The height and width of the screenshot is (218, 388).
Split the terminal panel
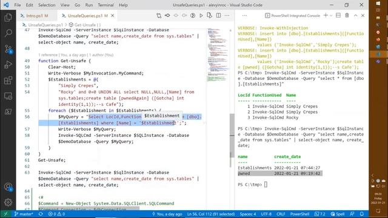pyautogui.click(x=338, y=16)
